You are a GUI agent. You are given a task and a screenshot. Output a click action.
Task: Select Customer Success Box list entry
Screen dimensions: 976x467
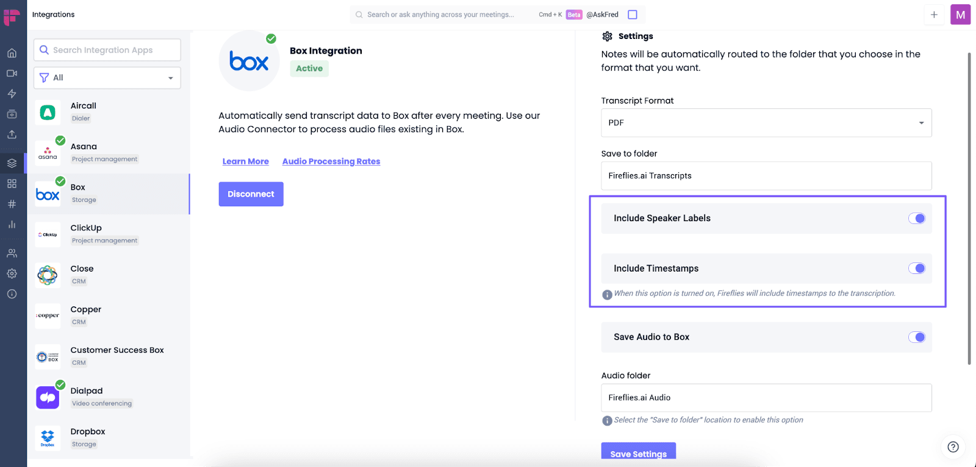pos(109,357)
